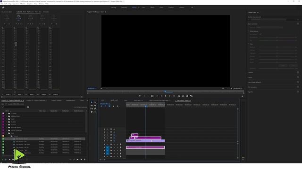
Task: Open the Media Browser tab
Action: pos(71,100)
